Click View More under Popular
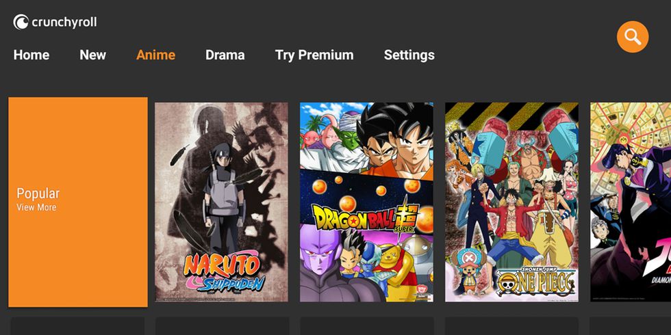 (x=36, y=208)
